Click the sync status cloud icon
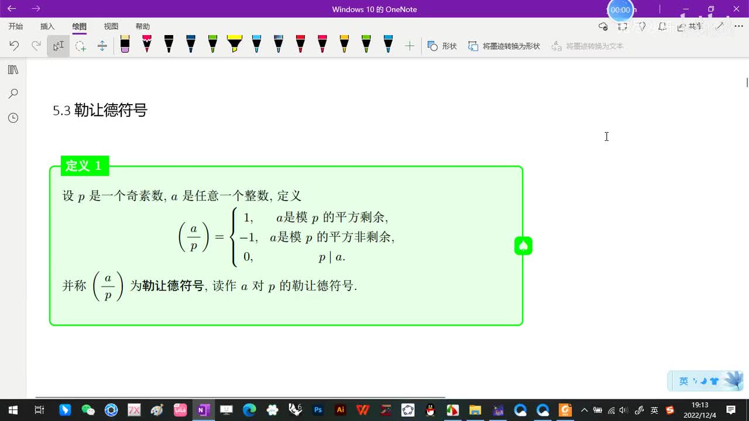Screen dimensions: 749x421 pos(603,26)
